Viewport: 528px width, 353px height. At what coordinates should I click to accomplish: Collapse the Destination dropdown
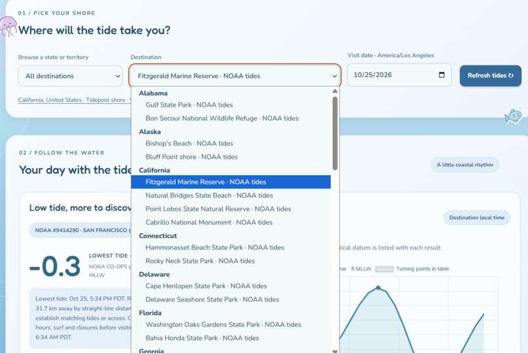coord(235,76)
